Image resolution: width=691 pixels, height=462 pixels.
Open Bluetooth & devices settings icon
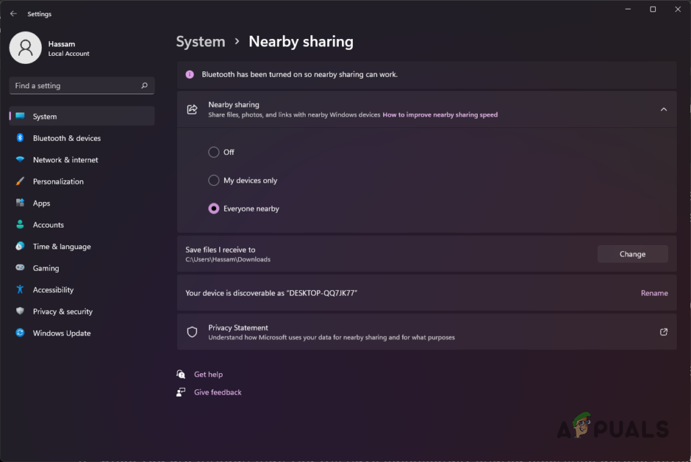20,138
